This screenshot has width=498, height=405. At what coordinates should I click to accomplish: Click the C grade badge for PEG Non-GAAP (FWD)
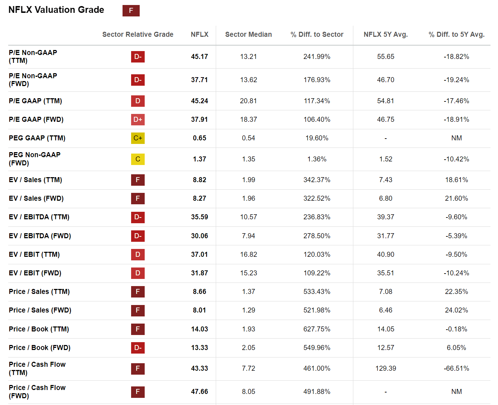click(x=138, y=159)
